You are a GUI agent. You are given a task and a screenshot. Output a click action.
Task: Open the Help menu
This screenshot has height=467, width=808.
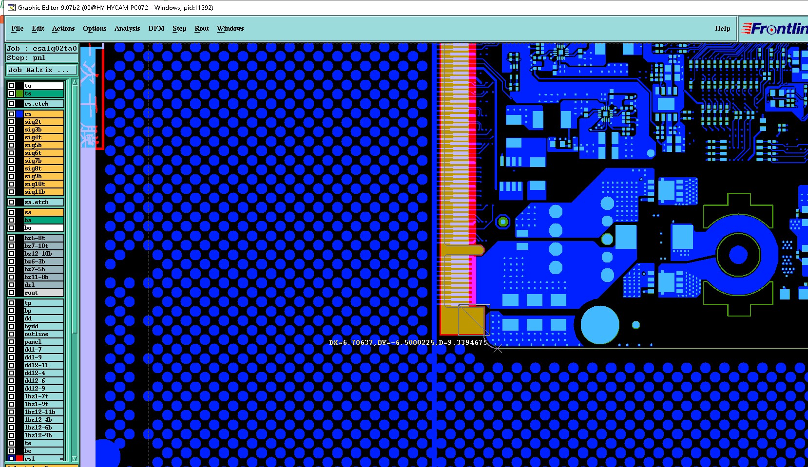coord(723,28)
